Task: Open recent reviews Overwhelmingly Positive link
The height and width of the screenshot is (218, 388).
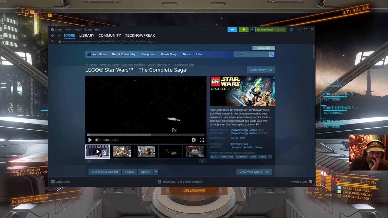Action: coord(244,130)
